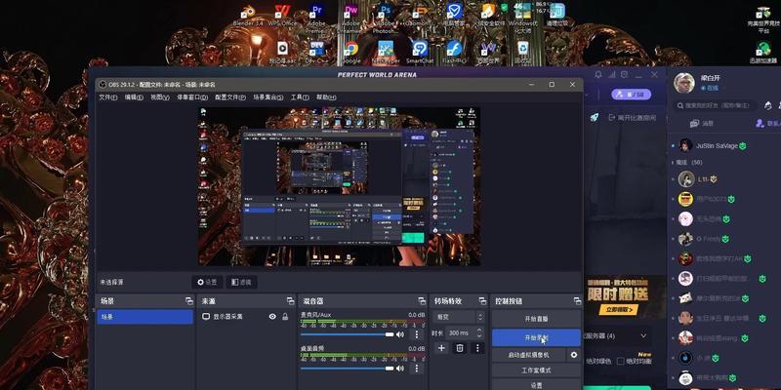
Task: Open the 滤镜 filters button below preview
Action: (x=241, y=282)
